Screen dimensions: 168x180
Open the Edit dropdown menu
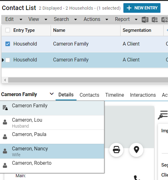[x=14, y=19]
